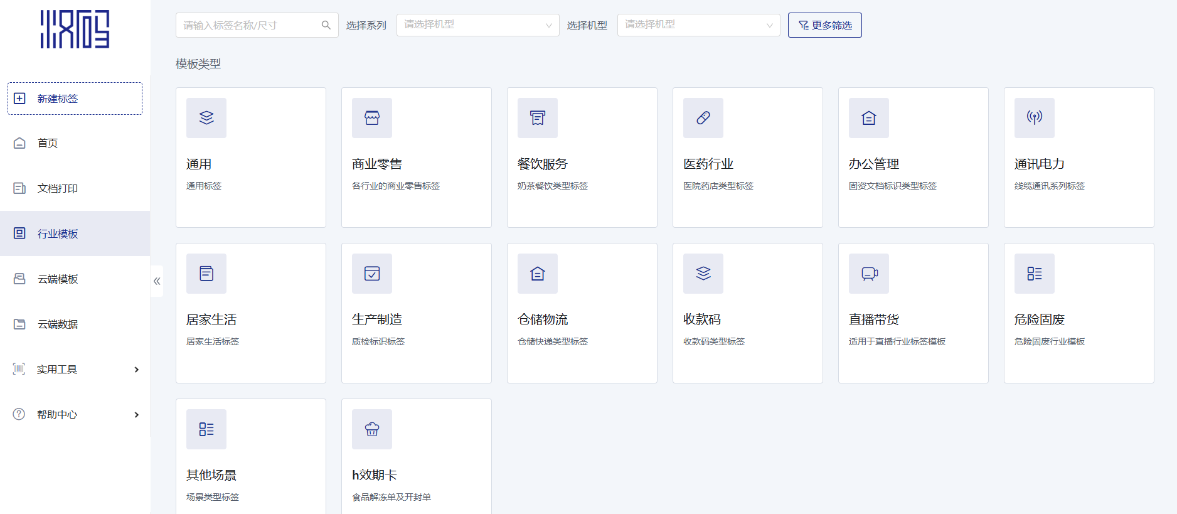Click the 餐饮服务 icon
Image resolution: width=1177 pixels, height=514 pixels.
[x=538, y=118]
